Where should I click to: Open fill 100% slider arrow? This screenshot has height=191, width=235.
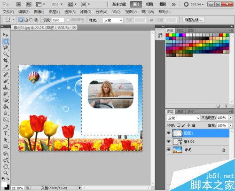[230, 125]
